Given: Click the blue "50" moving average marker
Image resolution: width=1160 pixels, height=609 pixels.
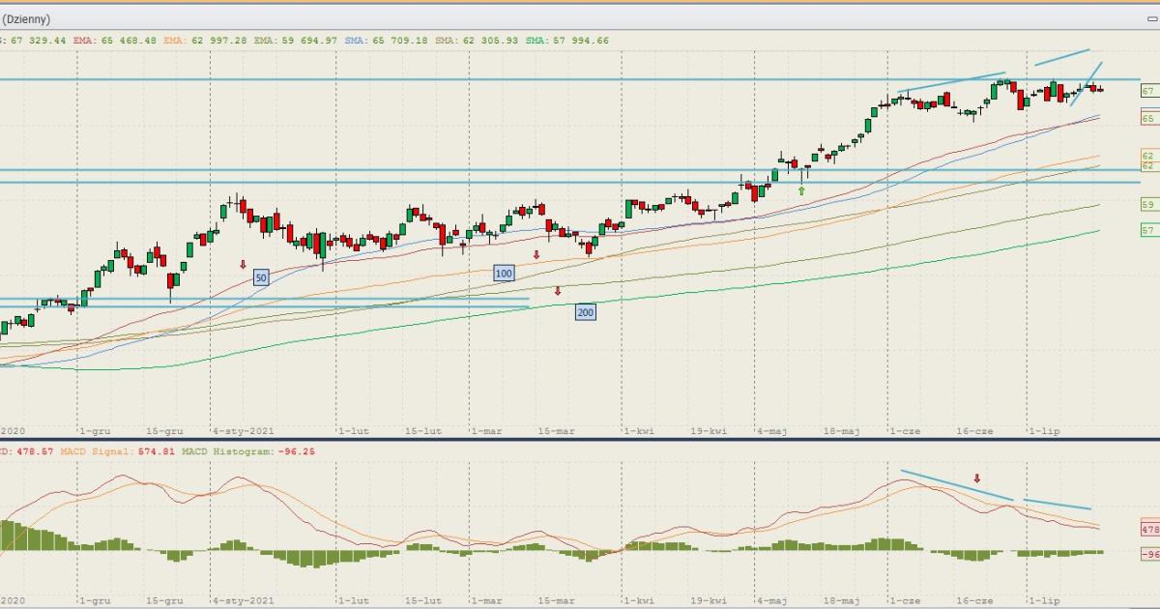Looking at the screenshot, I should tap(261, 277).
